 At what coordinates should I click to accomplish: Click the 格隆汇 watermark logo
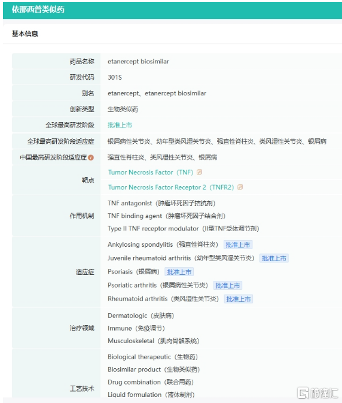pos(318,393)
